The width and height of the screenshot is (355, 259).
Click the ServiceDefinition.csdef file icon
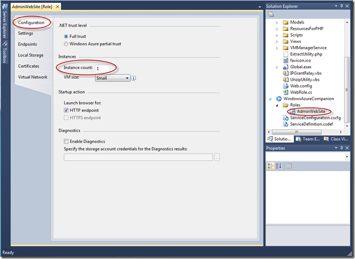click(x=286, y=124)
